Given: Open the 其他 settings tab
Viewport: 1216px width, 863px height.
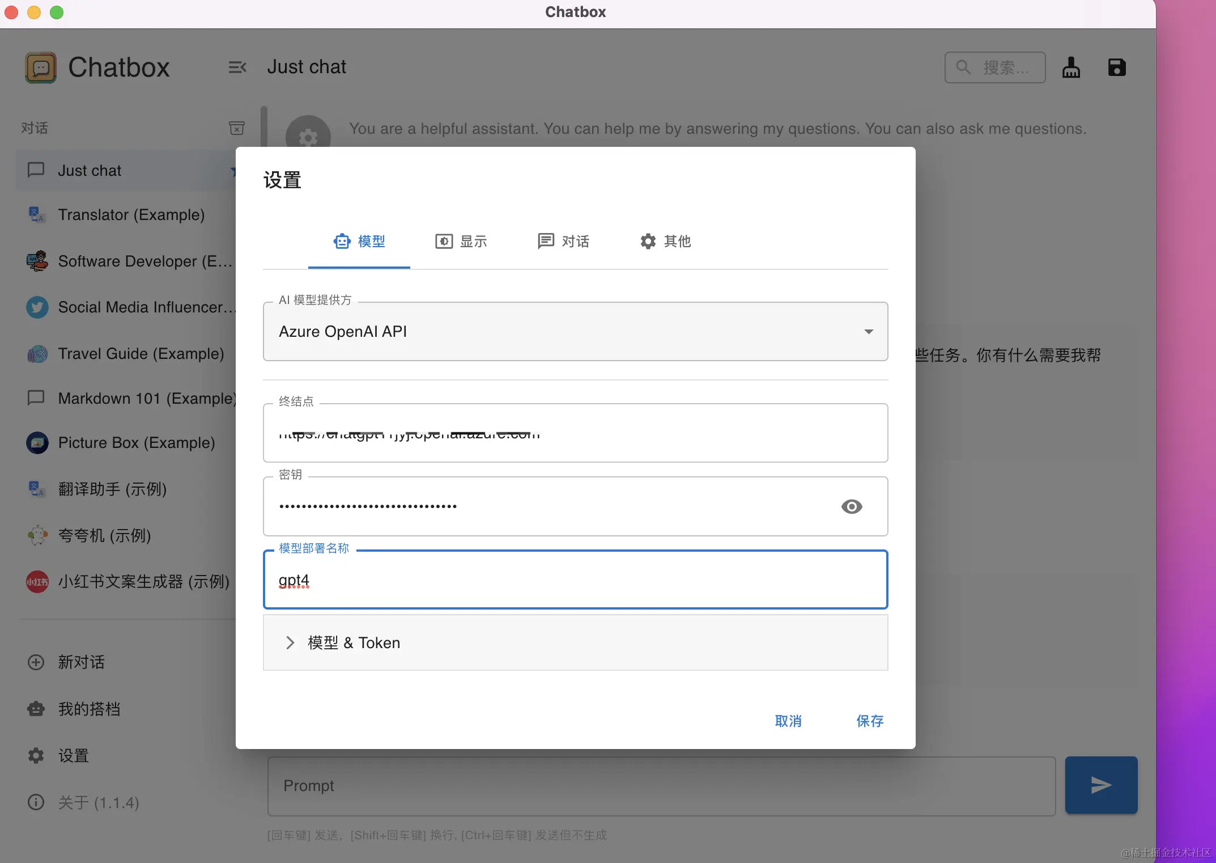Looking at the screenshot, I should coord(665,242).
